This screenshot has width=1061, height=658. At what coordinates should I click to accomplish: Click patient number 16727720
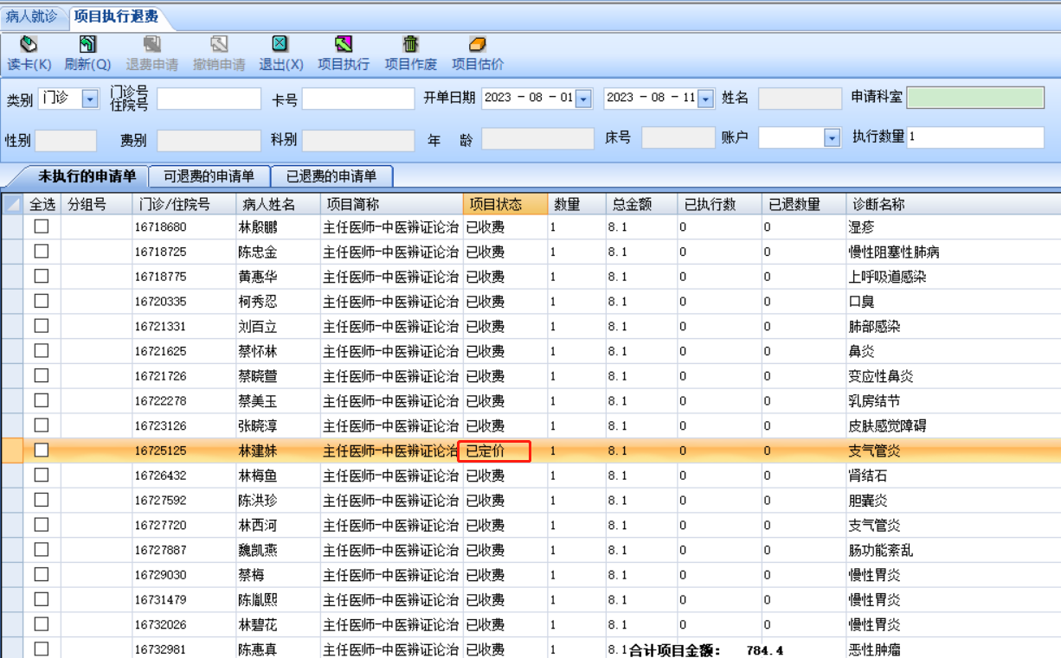click(160, 526)
